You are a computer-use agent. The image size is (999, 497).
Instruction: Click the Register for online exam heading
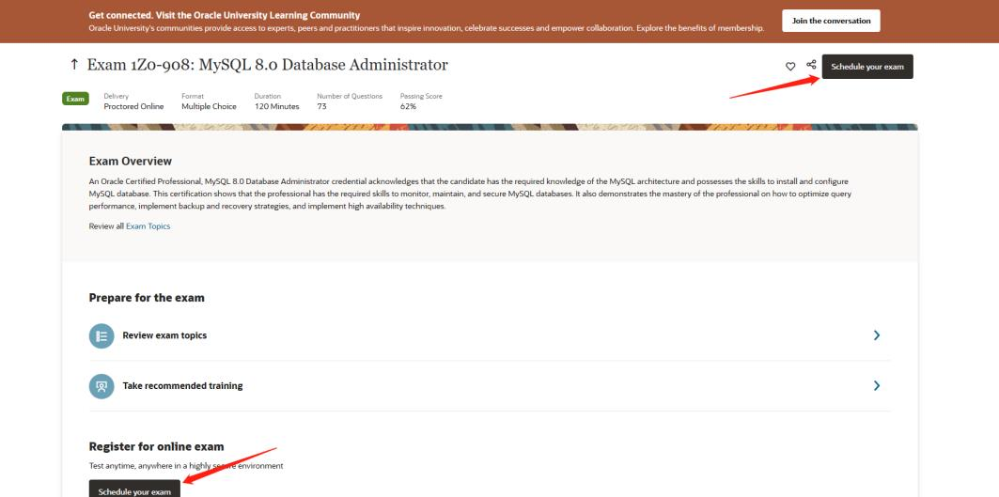tap(157, 446)
